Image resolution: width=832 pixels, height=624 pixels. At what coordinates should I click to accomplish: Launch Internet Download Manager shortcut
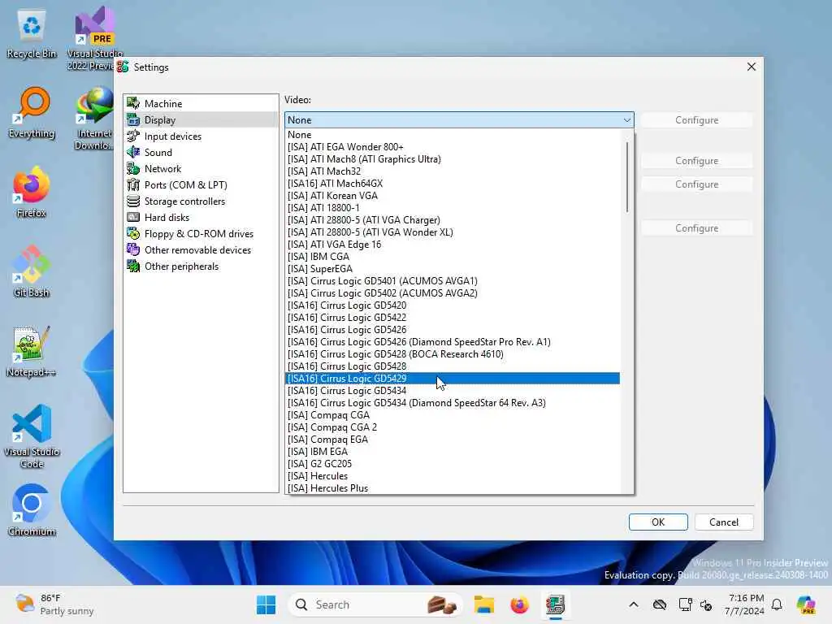(x=94, y=118)
